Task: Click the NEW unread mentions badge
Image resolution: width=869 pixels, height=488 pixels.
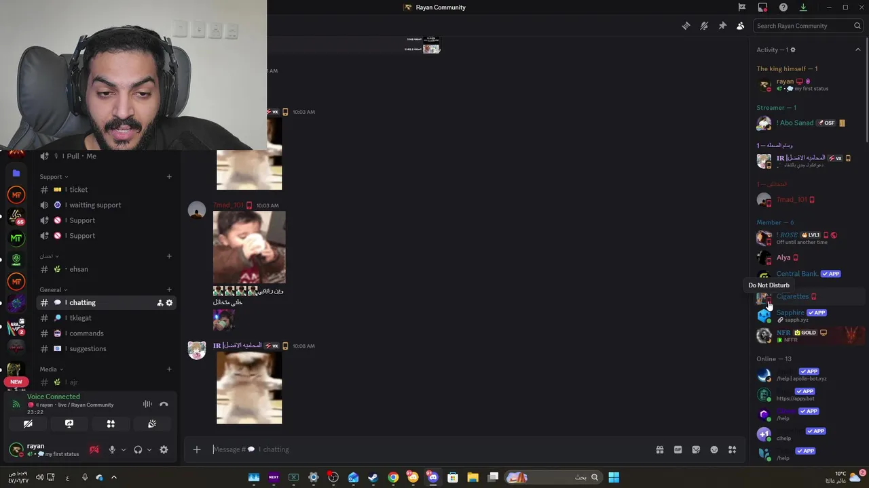Action: click(16, 382)
